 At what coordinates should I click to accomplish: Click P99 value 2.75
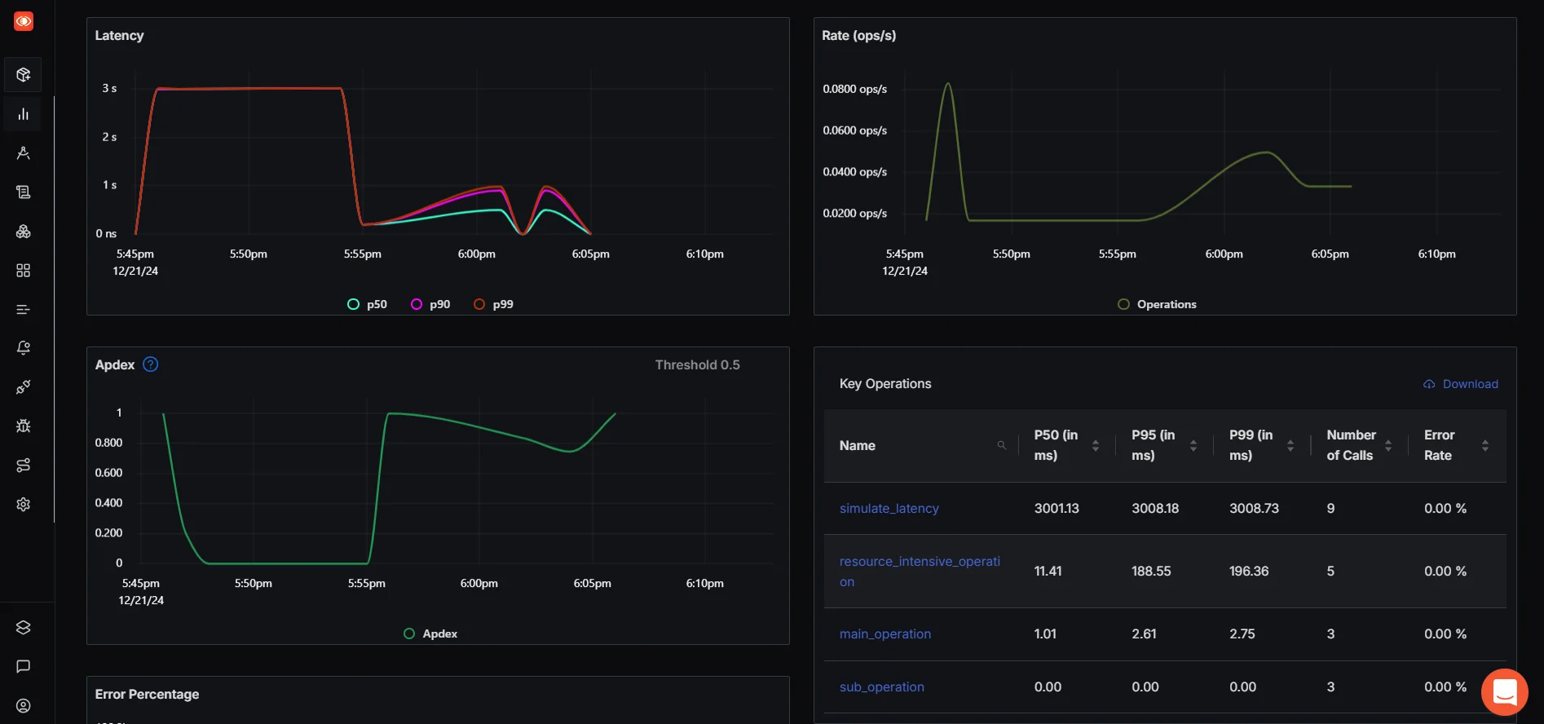pyautogui.click(x=1242, y=633)
